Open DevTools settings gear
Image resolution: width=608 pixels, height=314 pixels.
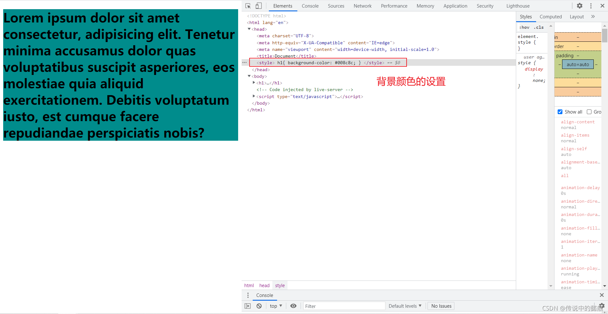point(579,6)
